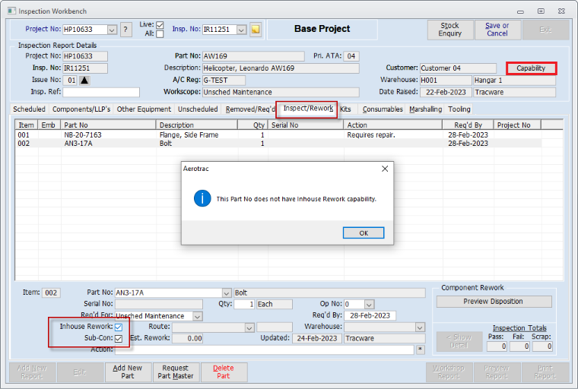Click the yellow note icon beside Insp. No
This screenshot has height=389, width=578.
[x=256, y=30]
